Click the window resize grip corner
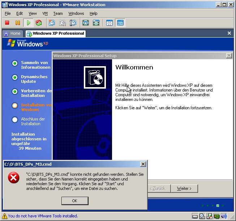 [x=232, y=217]
